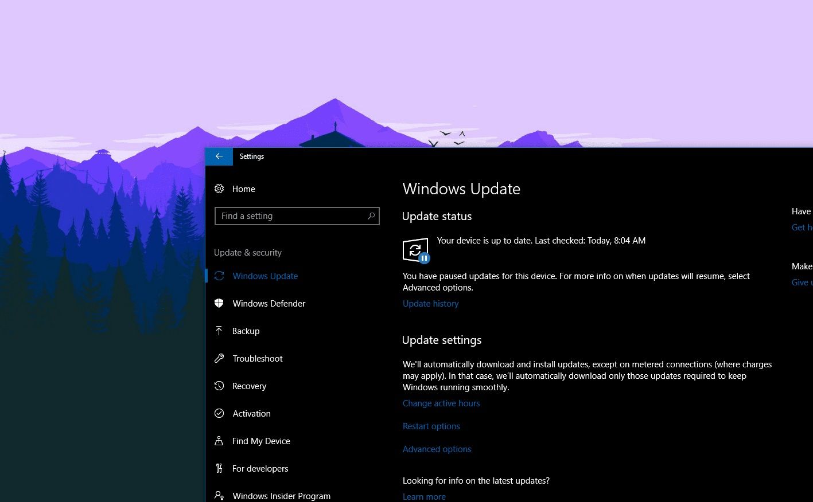Select the Activation checkmark icon
This screenshot has height=502, width=813.
(x=219, y=413)
